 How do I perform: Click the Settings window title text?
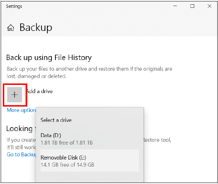pyautogui.click(x=14, y=6)
